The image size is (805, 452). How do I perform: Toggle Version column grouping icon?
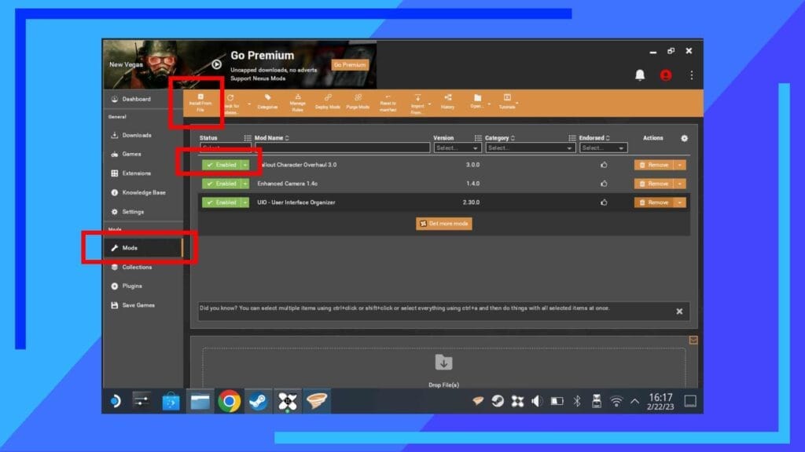pos(478,138)
